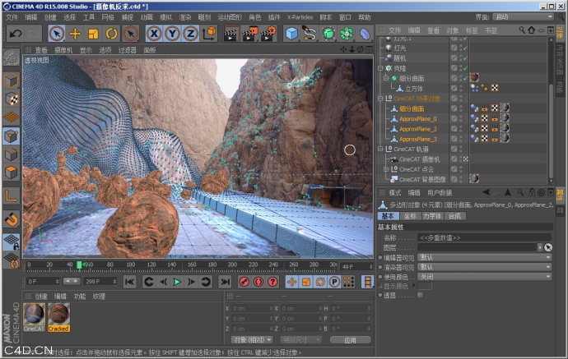
Task: Open the 界面 layout dropdown
Action: click(x=524, y=17)
